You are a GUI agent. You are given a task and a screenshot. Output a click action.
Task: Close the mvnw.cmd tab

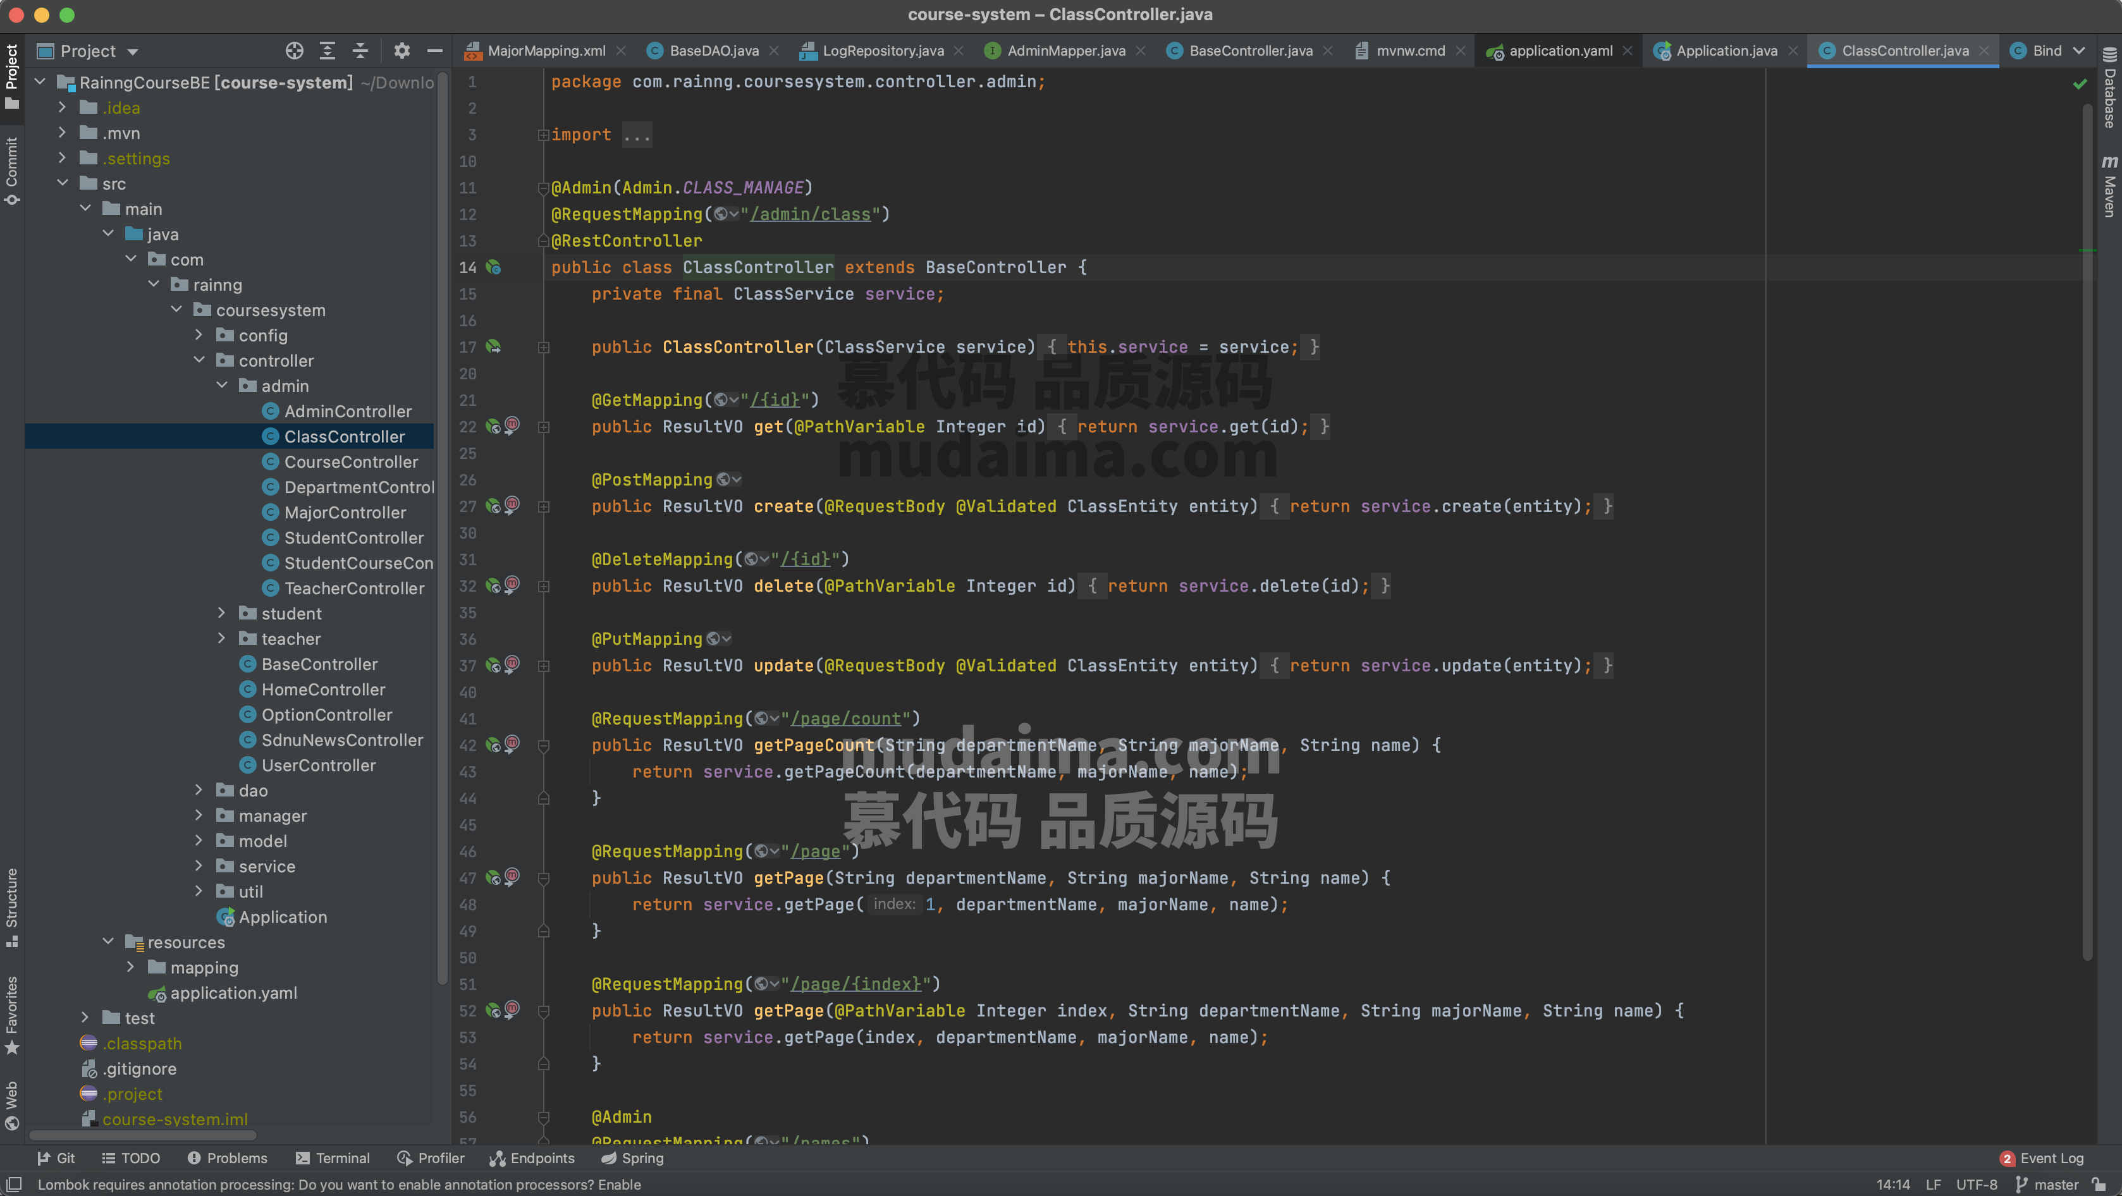[1461, 51]
